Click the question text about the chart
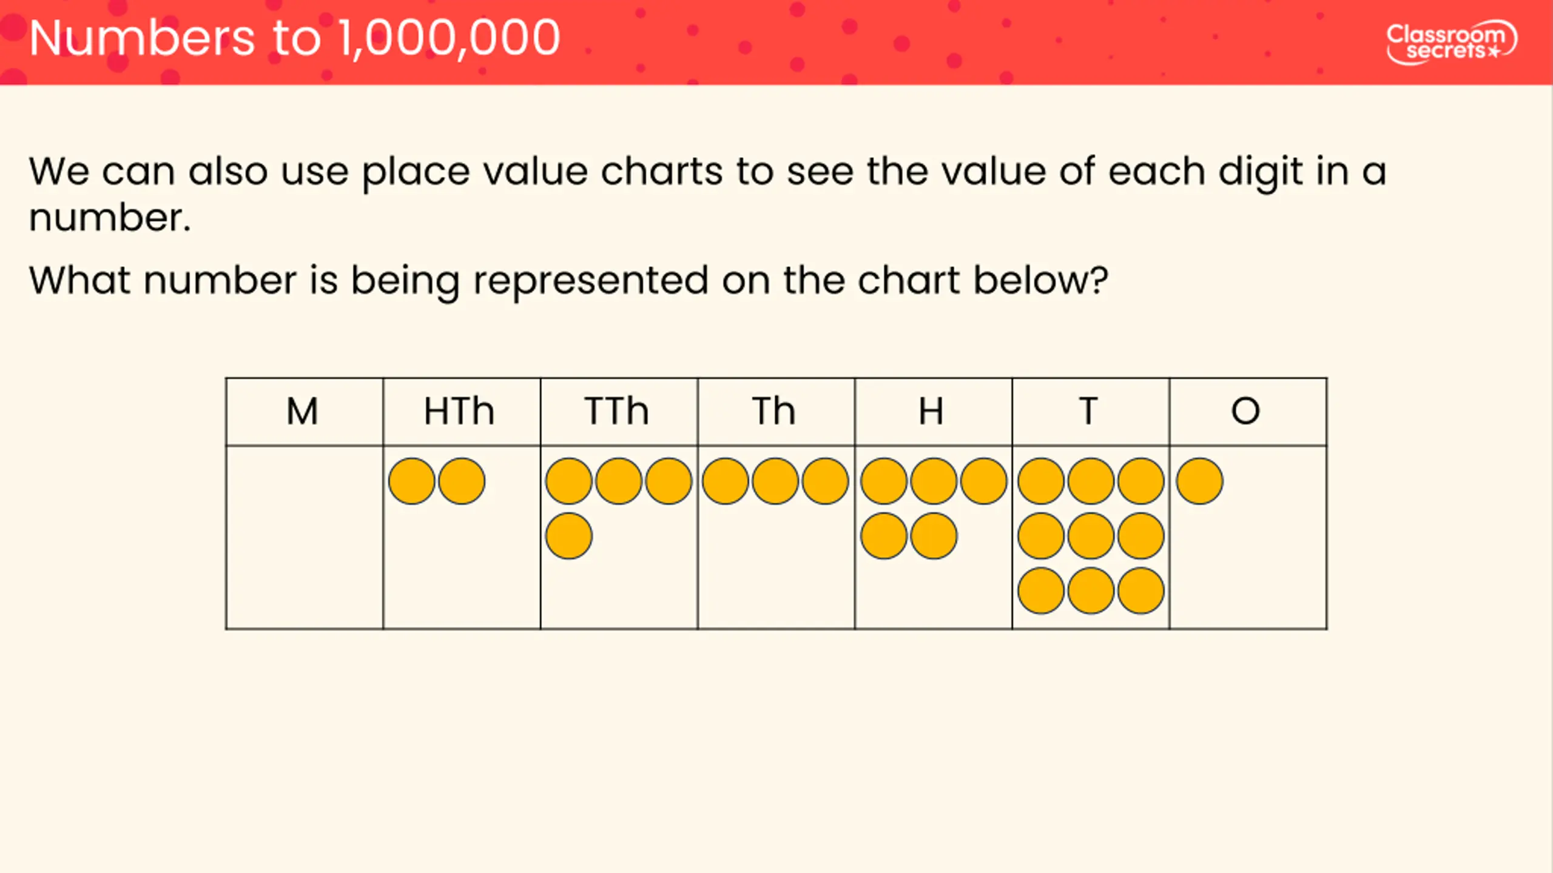This screenshot has height=873, width=1553. click(568, 281)
